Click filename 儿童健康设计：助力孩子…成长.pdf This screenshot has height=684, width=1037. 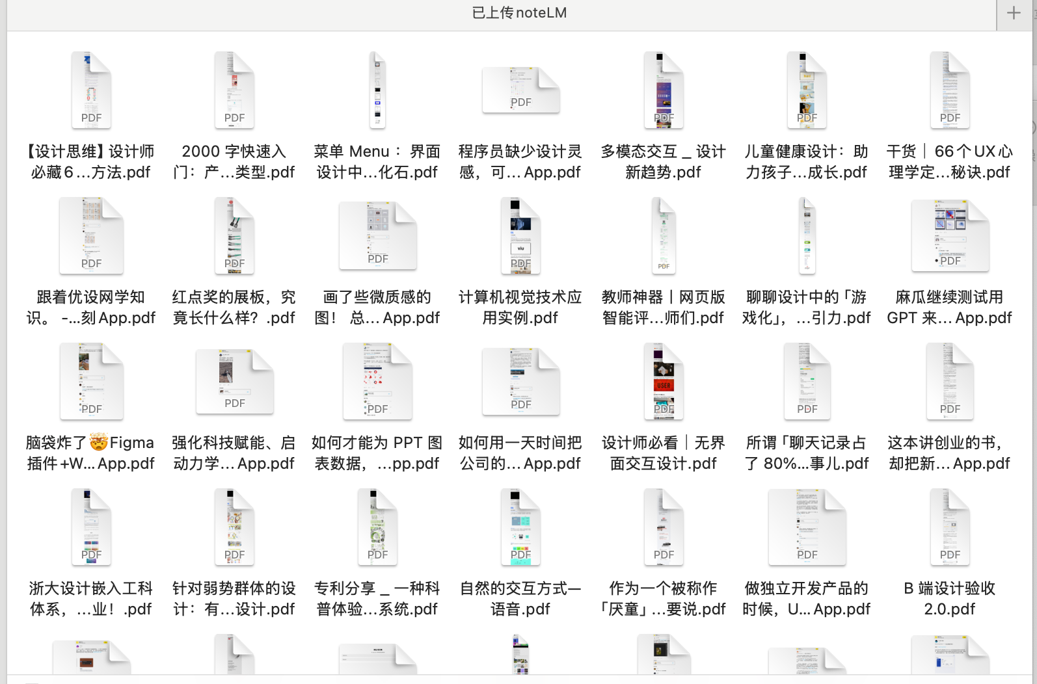pyautogui.click(x=807, y=162)
